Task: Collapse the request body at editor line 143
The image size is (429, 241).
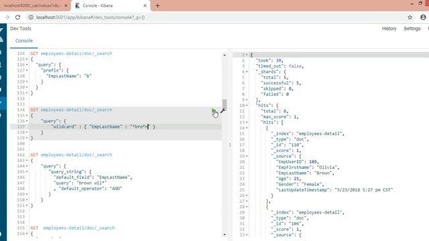Action: 27,161
